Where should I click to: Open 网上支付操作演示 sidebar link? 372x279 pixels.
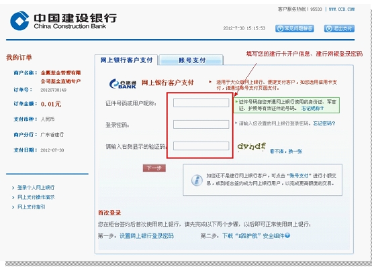[x=36, y=197]
